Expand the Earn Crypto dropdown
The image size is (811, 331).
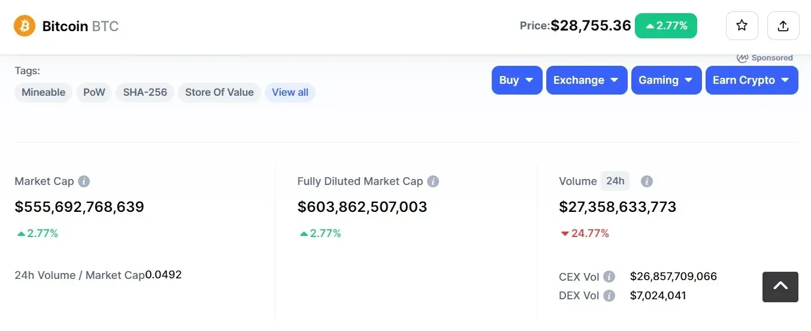pos(752,80)
